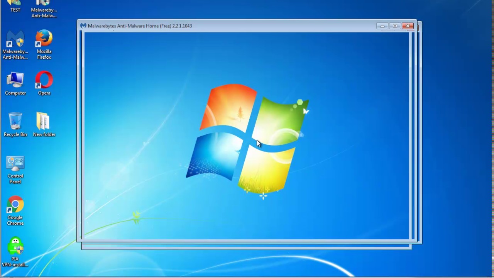Open the TEST desktop icon

pos(15,6)
